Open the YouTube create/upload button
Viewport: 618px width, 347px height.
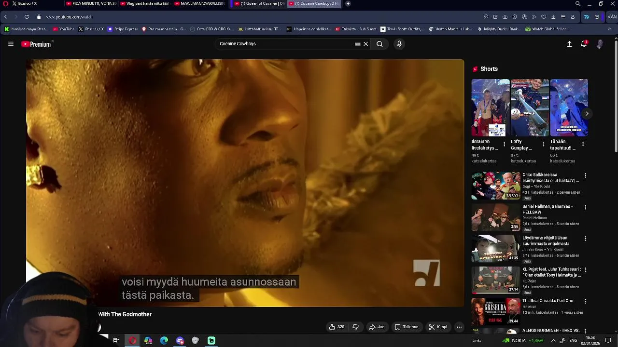(x=569, y=44)
